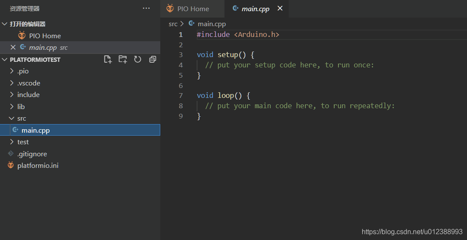Click the New File icon in PLATFORMIOTEST header
The height and width of the screenshot is (240, 467).
coord(108,59)
